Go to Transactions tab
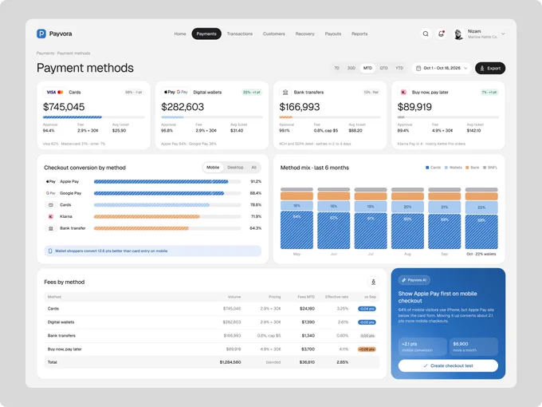Image resolution: width=542 pixels, height=407 pixels. (240, 34)
